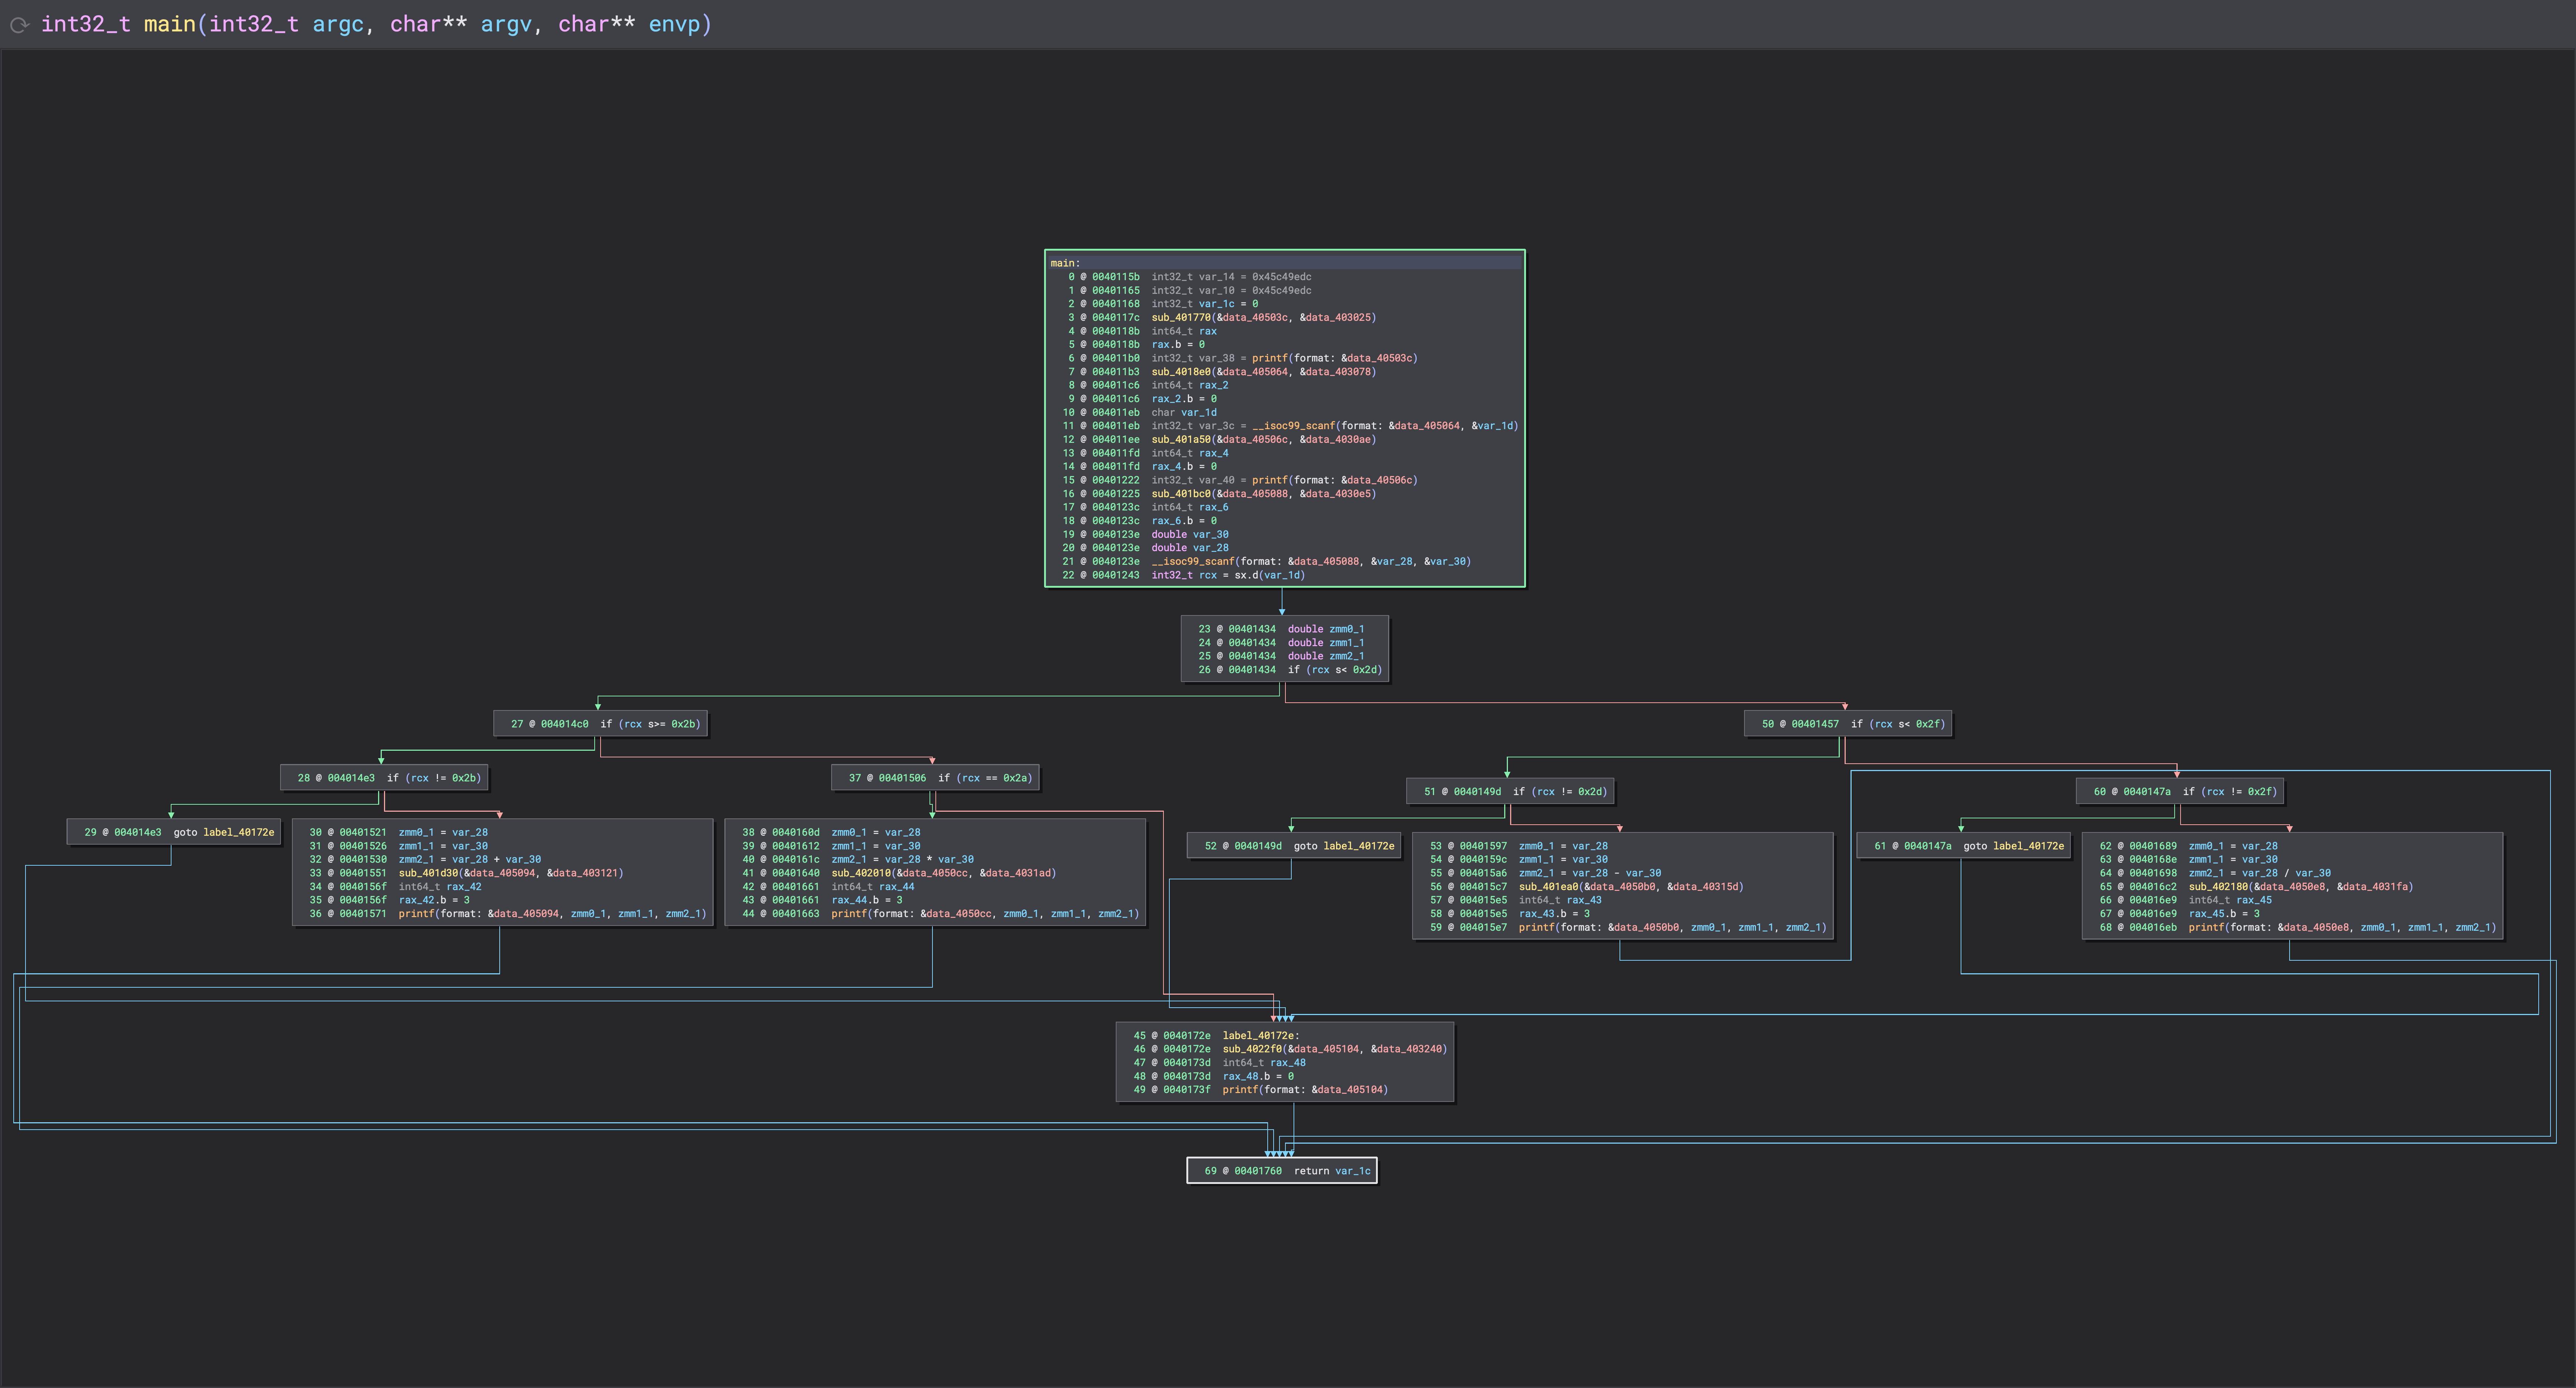Select 'zmm0_1 = var_28' on line 30
The height and width of the screenshot is (1388, 2576).
443,832
